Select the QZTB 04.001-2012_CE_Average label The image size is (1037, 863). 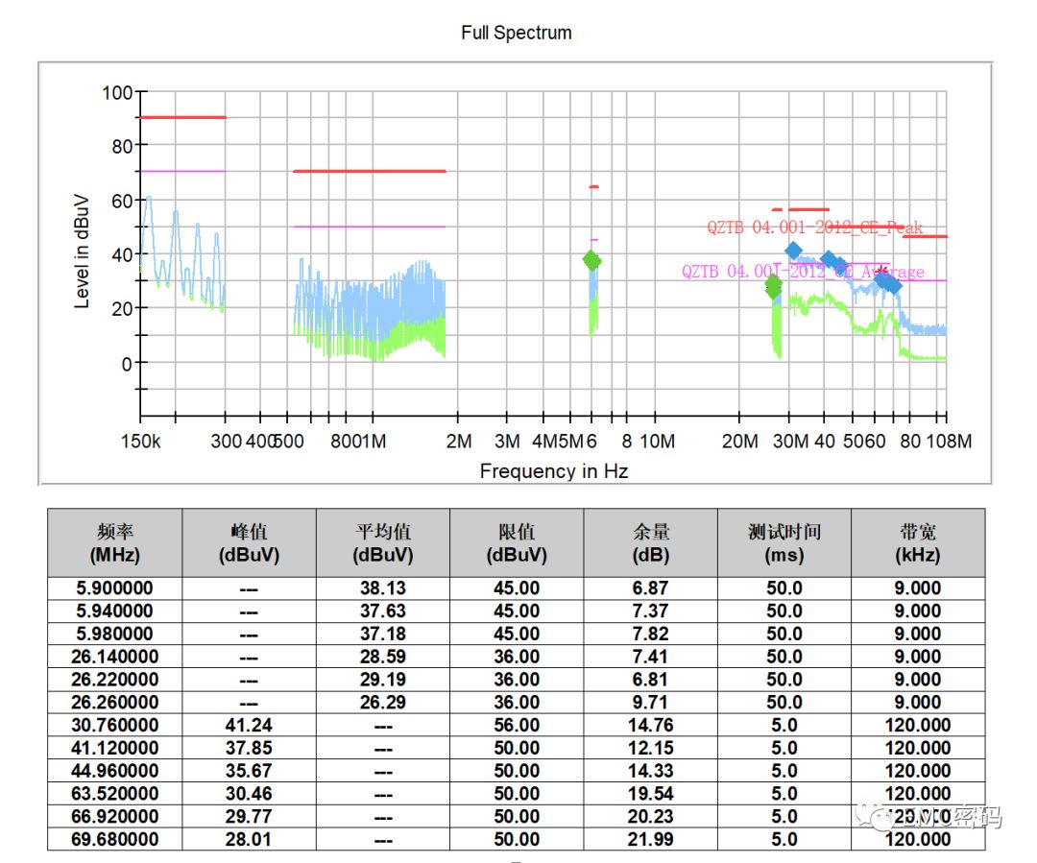click(803, 272)
